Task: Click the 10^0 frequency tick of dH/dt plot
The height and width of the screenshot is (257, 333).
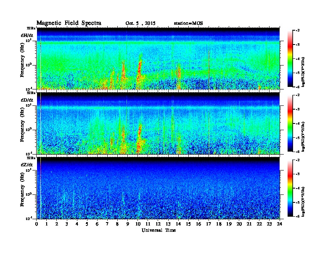Action: click(x=29, y=65)
